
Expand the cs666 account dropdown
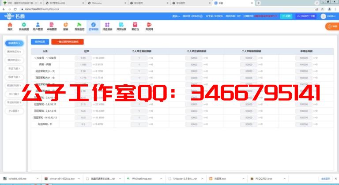pyautogui.click(x=331, y=16)
